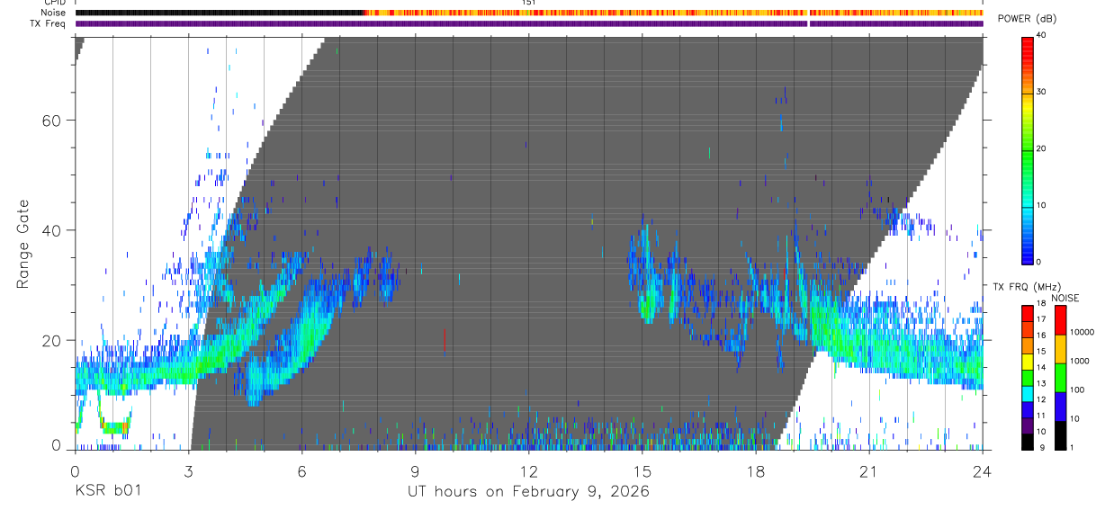Image resolution: width=1105 pixels, height=510 pixels.
Task: Click the "6" UT hour axis tick
Action: (302, 471)
